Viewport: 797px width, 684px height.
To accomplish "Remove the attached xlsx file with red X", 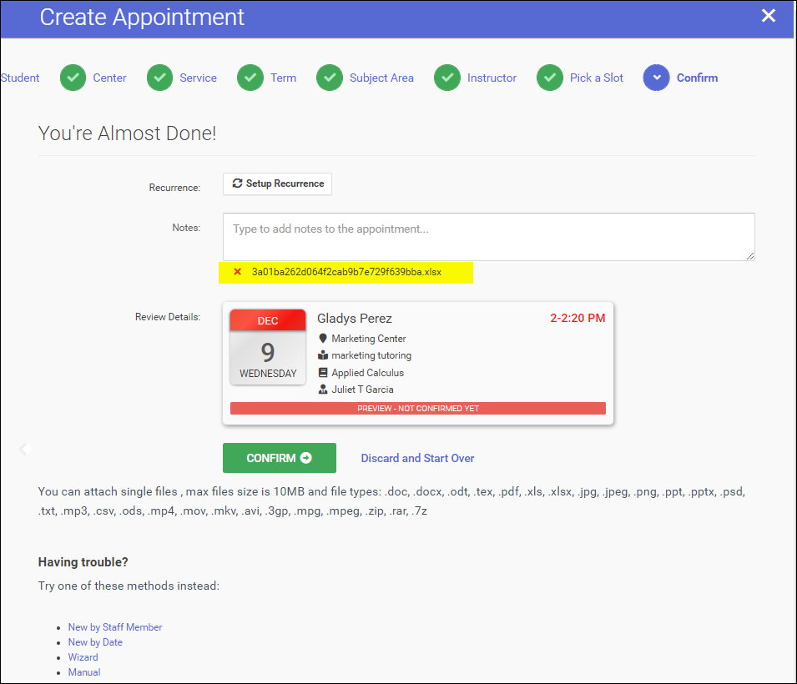I will click(237, 272).
